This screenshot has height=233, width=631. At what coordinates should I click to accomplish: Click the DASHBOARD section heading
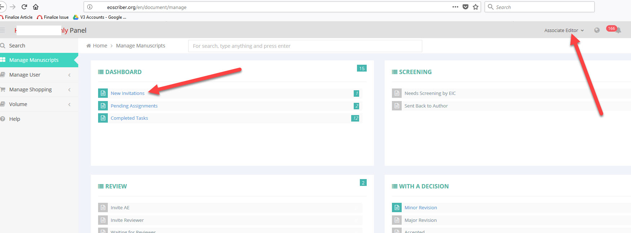[123, 72]
